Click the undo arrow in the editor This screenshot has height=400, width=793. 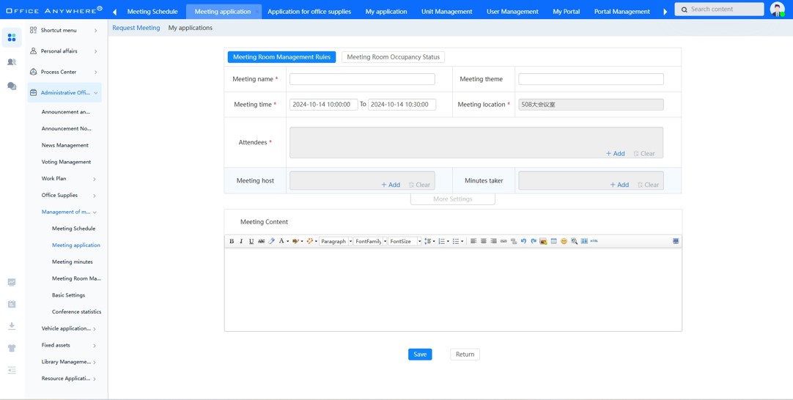[523, 241]
